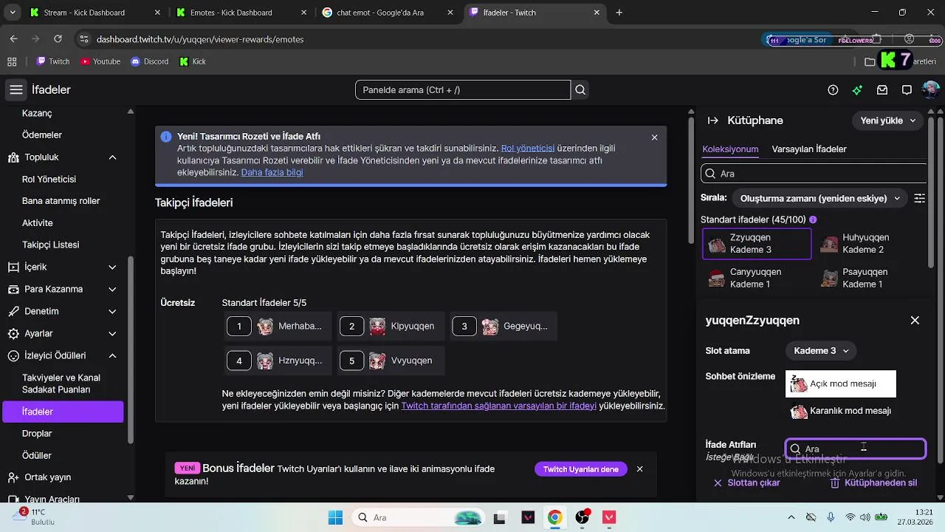Click the search magnifier button in panel search
Viewport: 945px width, 532px height.
coord(580,90)
